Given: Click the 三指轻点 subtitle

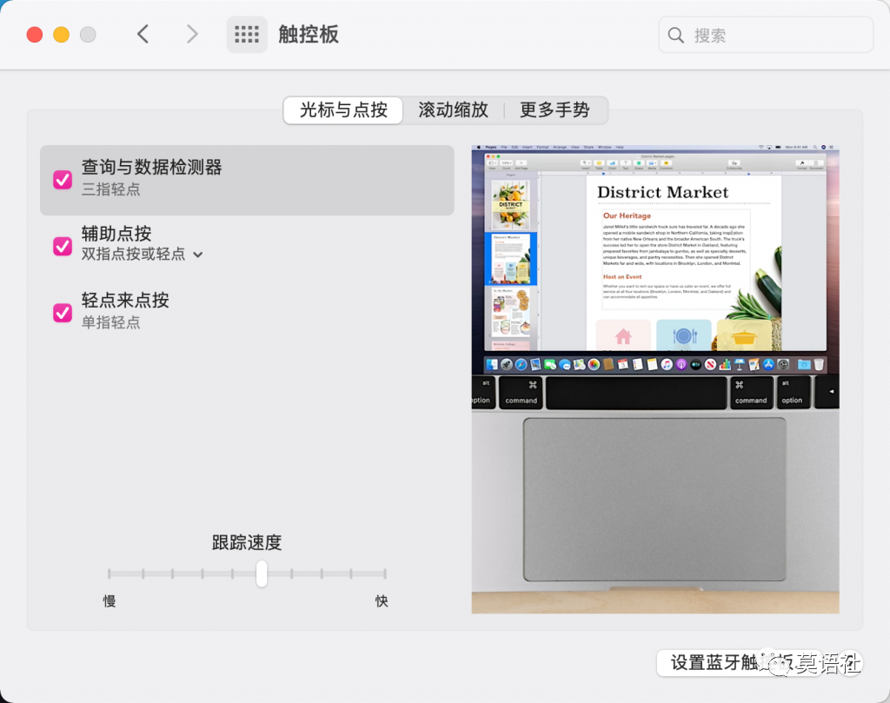Looking at the screenshot, I should pyautogui.click(x=110, y=189).
